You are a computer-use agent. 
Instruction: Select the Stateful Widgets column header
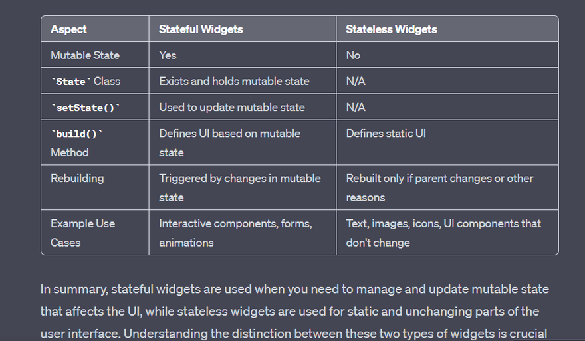[x=201, y=29]
